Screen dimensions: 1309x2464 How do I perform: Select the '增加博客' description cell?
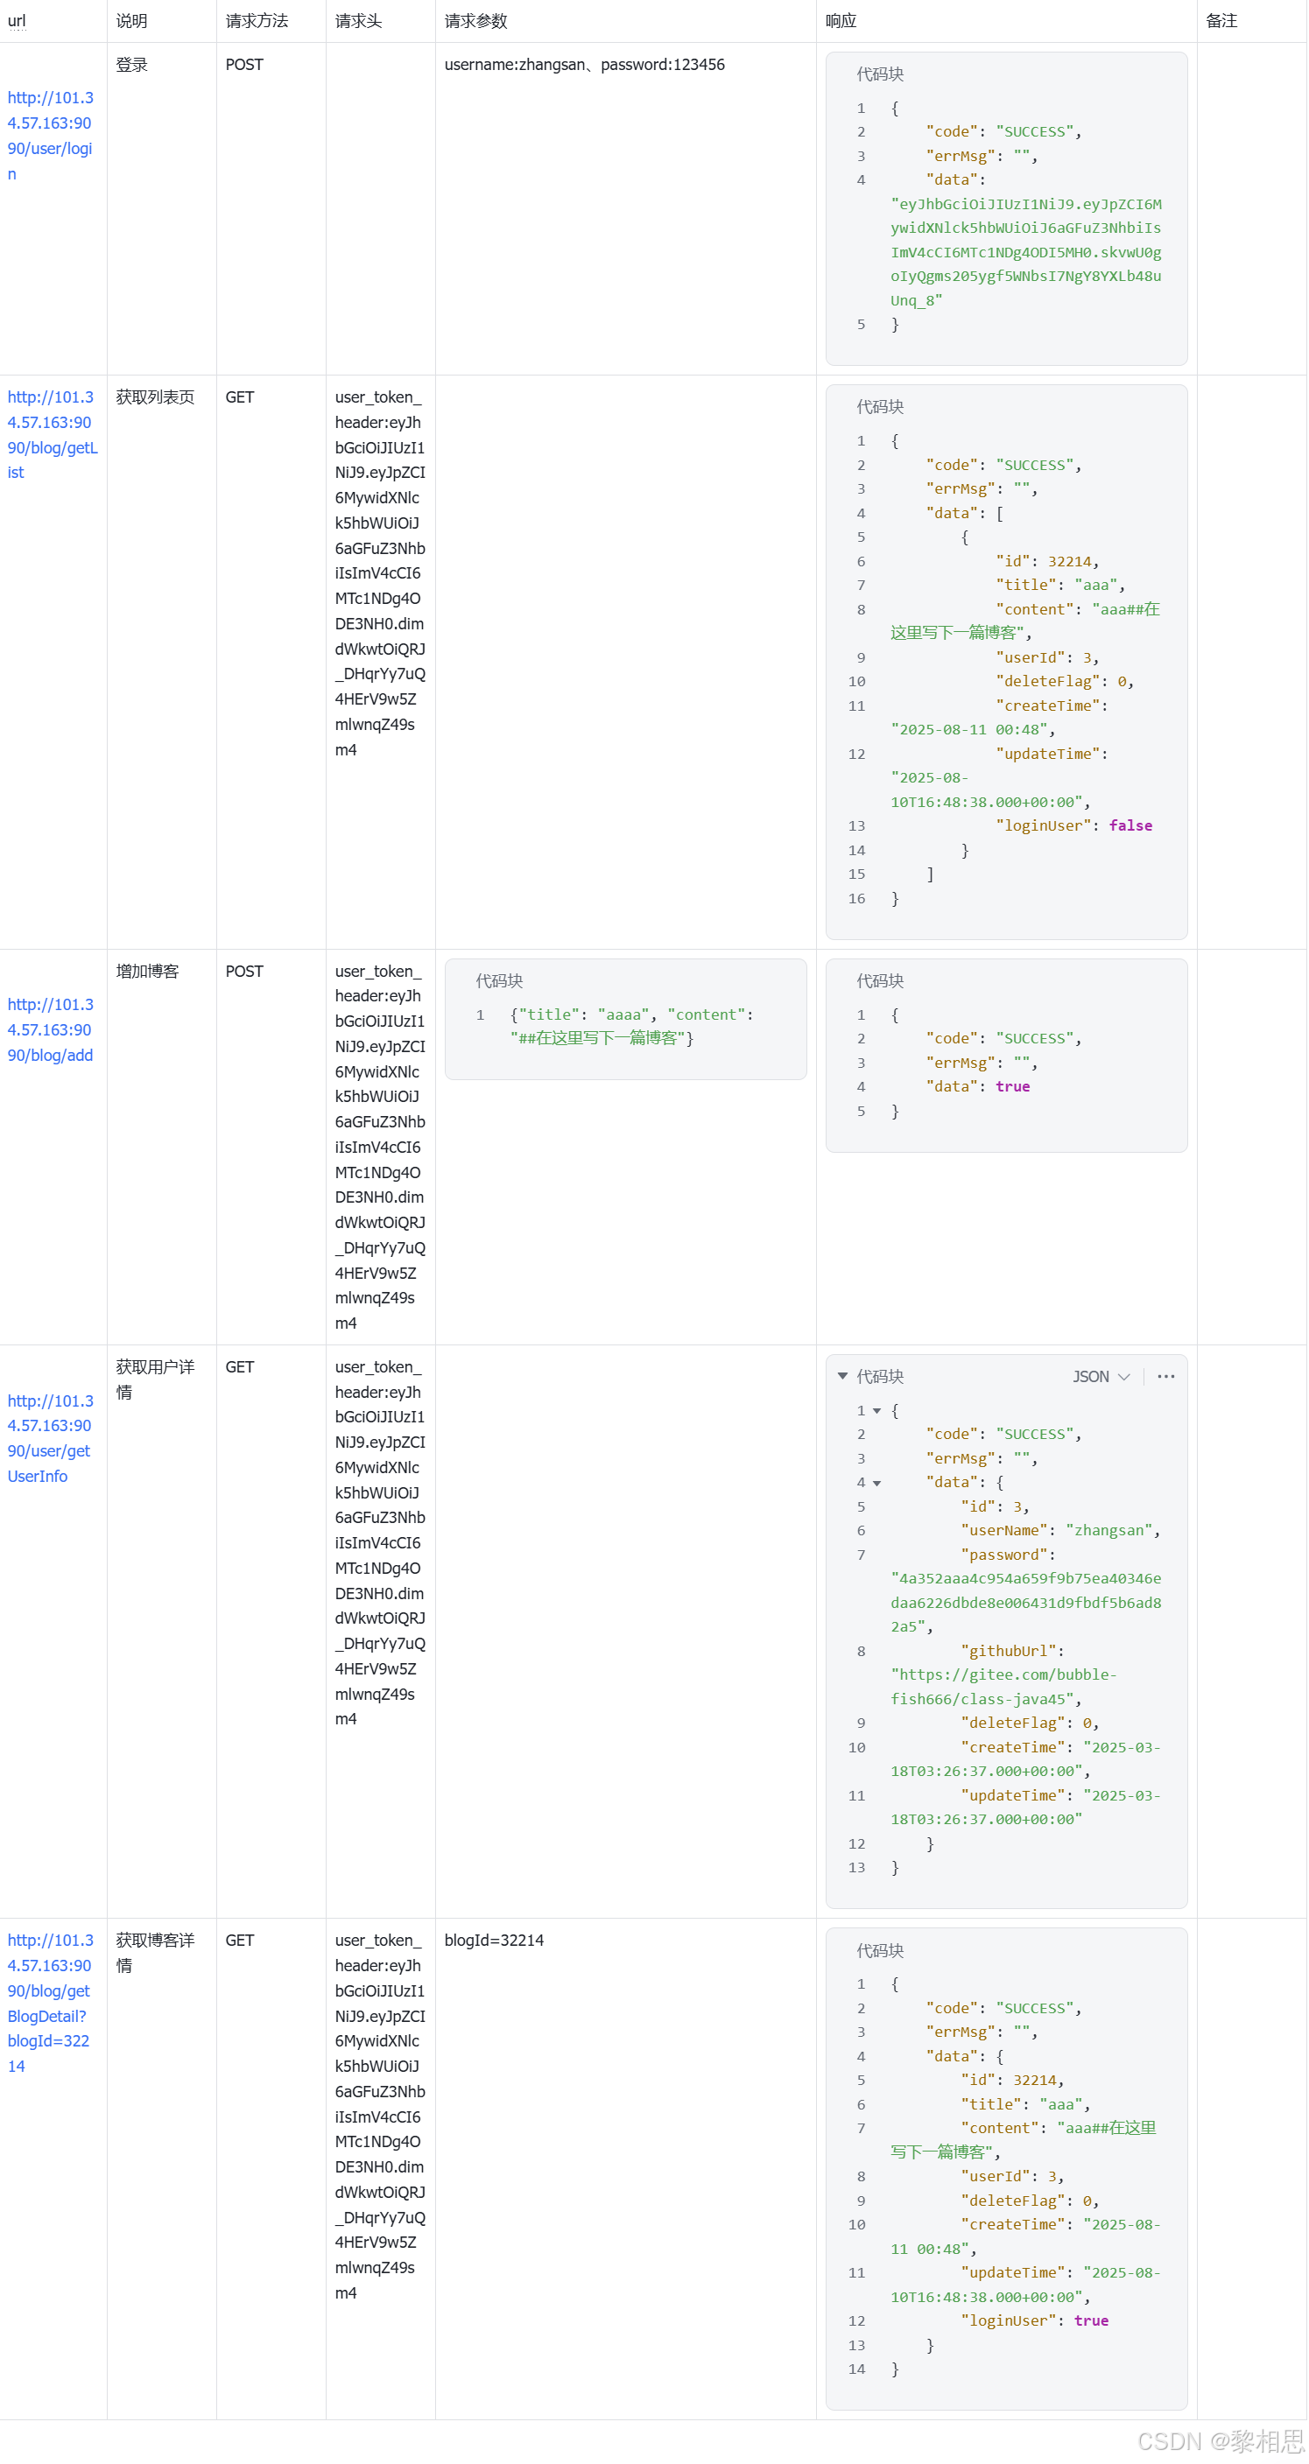click(x=147, y=970)
